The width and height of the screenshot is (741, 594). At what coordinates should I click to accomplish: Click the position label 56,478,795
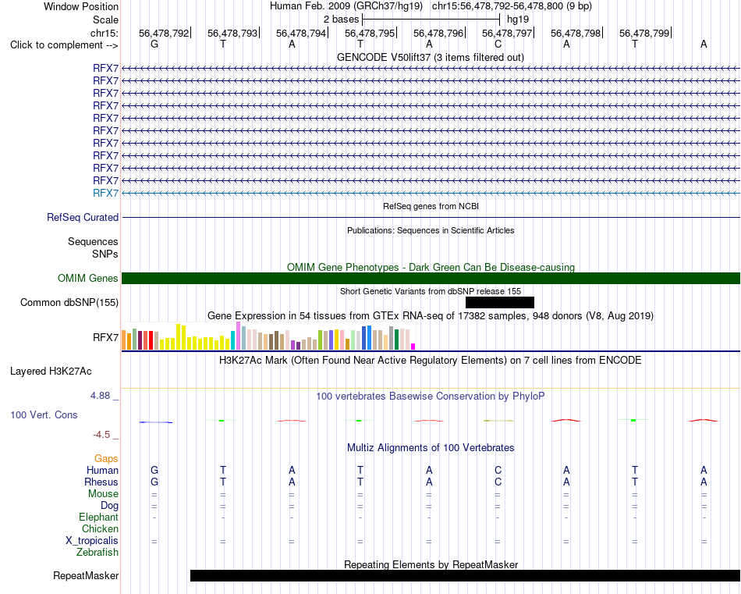point(370,33)
